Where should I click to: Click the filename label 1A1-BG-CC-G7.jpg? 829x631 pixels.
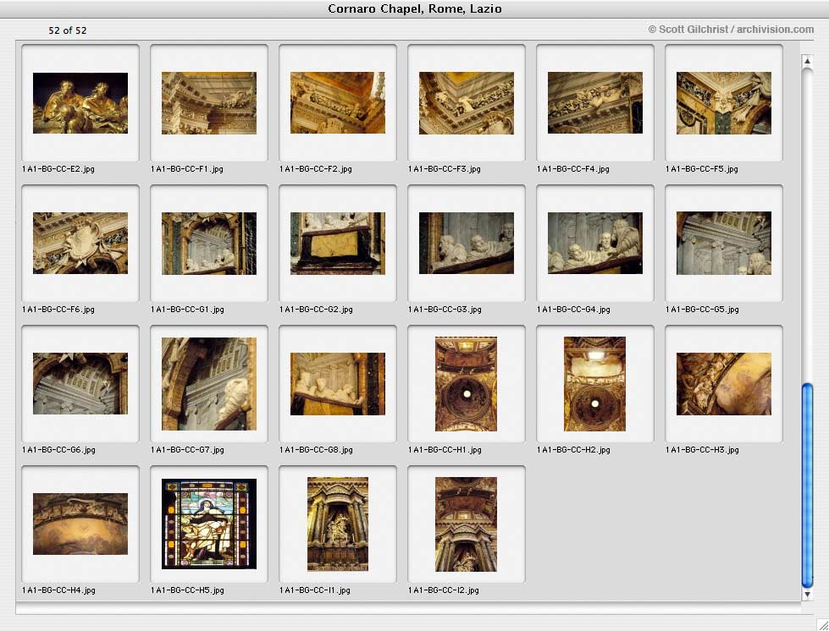[x=187, y=450]
